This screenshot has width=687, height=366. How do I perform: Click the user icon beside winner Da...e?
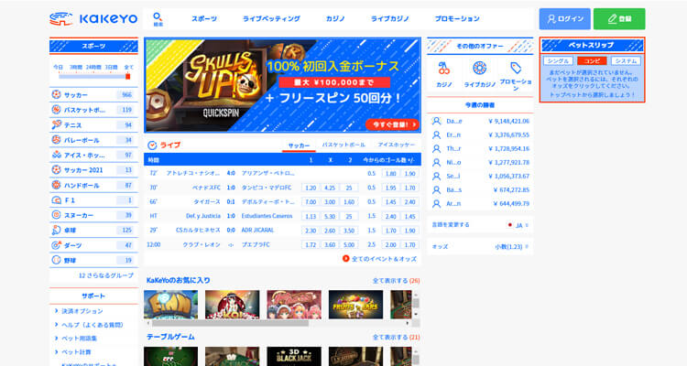tap(436, 122)
